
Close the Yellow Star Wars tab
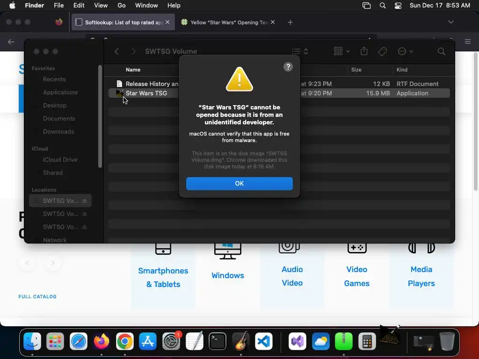click(273, 22)
